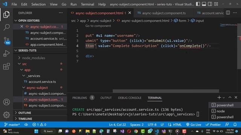
Task: Close the terminal panel
Action: (x=236, y=97)
